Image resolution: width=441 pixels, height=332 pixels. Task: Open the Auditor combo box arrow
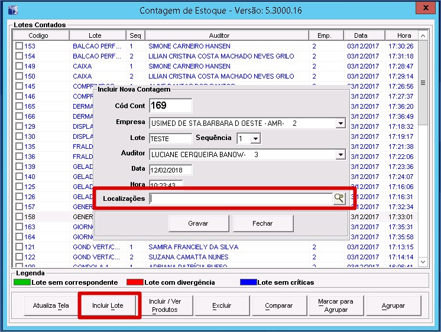click(340, 154)
